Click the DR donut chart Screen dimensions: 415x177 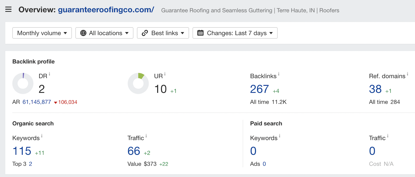[x=23, y=83]
